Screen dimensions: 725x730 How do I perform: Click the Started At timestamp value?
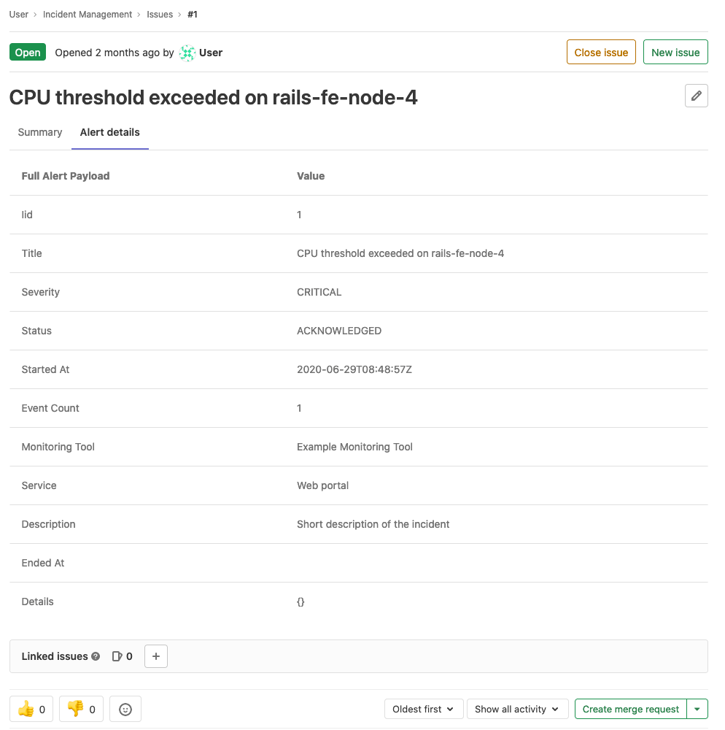tap(354, 369)
